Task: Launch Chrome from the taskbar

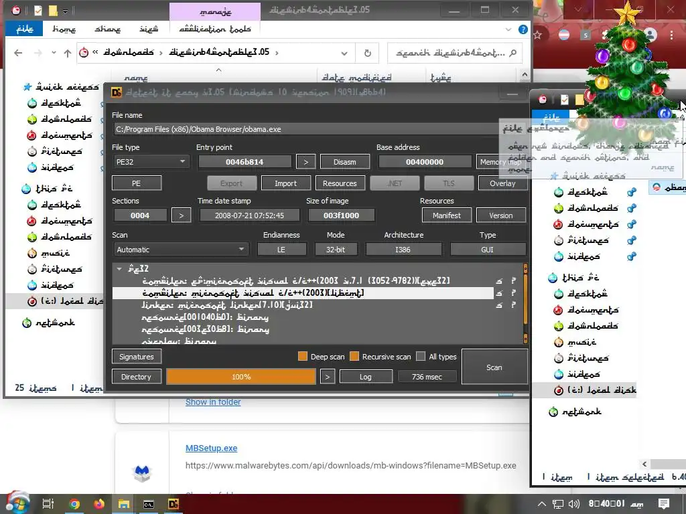Action: (74, 504)
